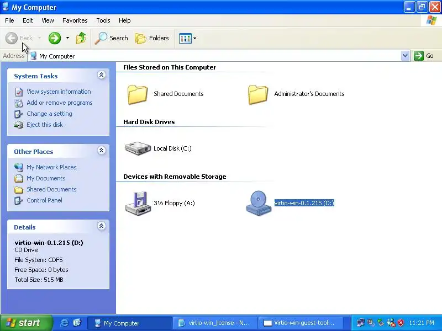Screen dimensions: 442x331
Task: Click the Views toolbar icon
Action: tap(185, 38)
